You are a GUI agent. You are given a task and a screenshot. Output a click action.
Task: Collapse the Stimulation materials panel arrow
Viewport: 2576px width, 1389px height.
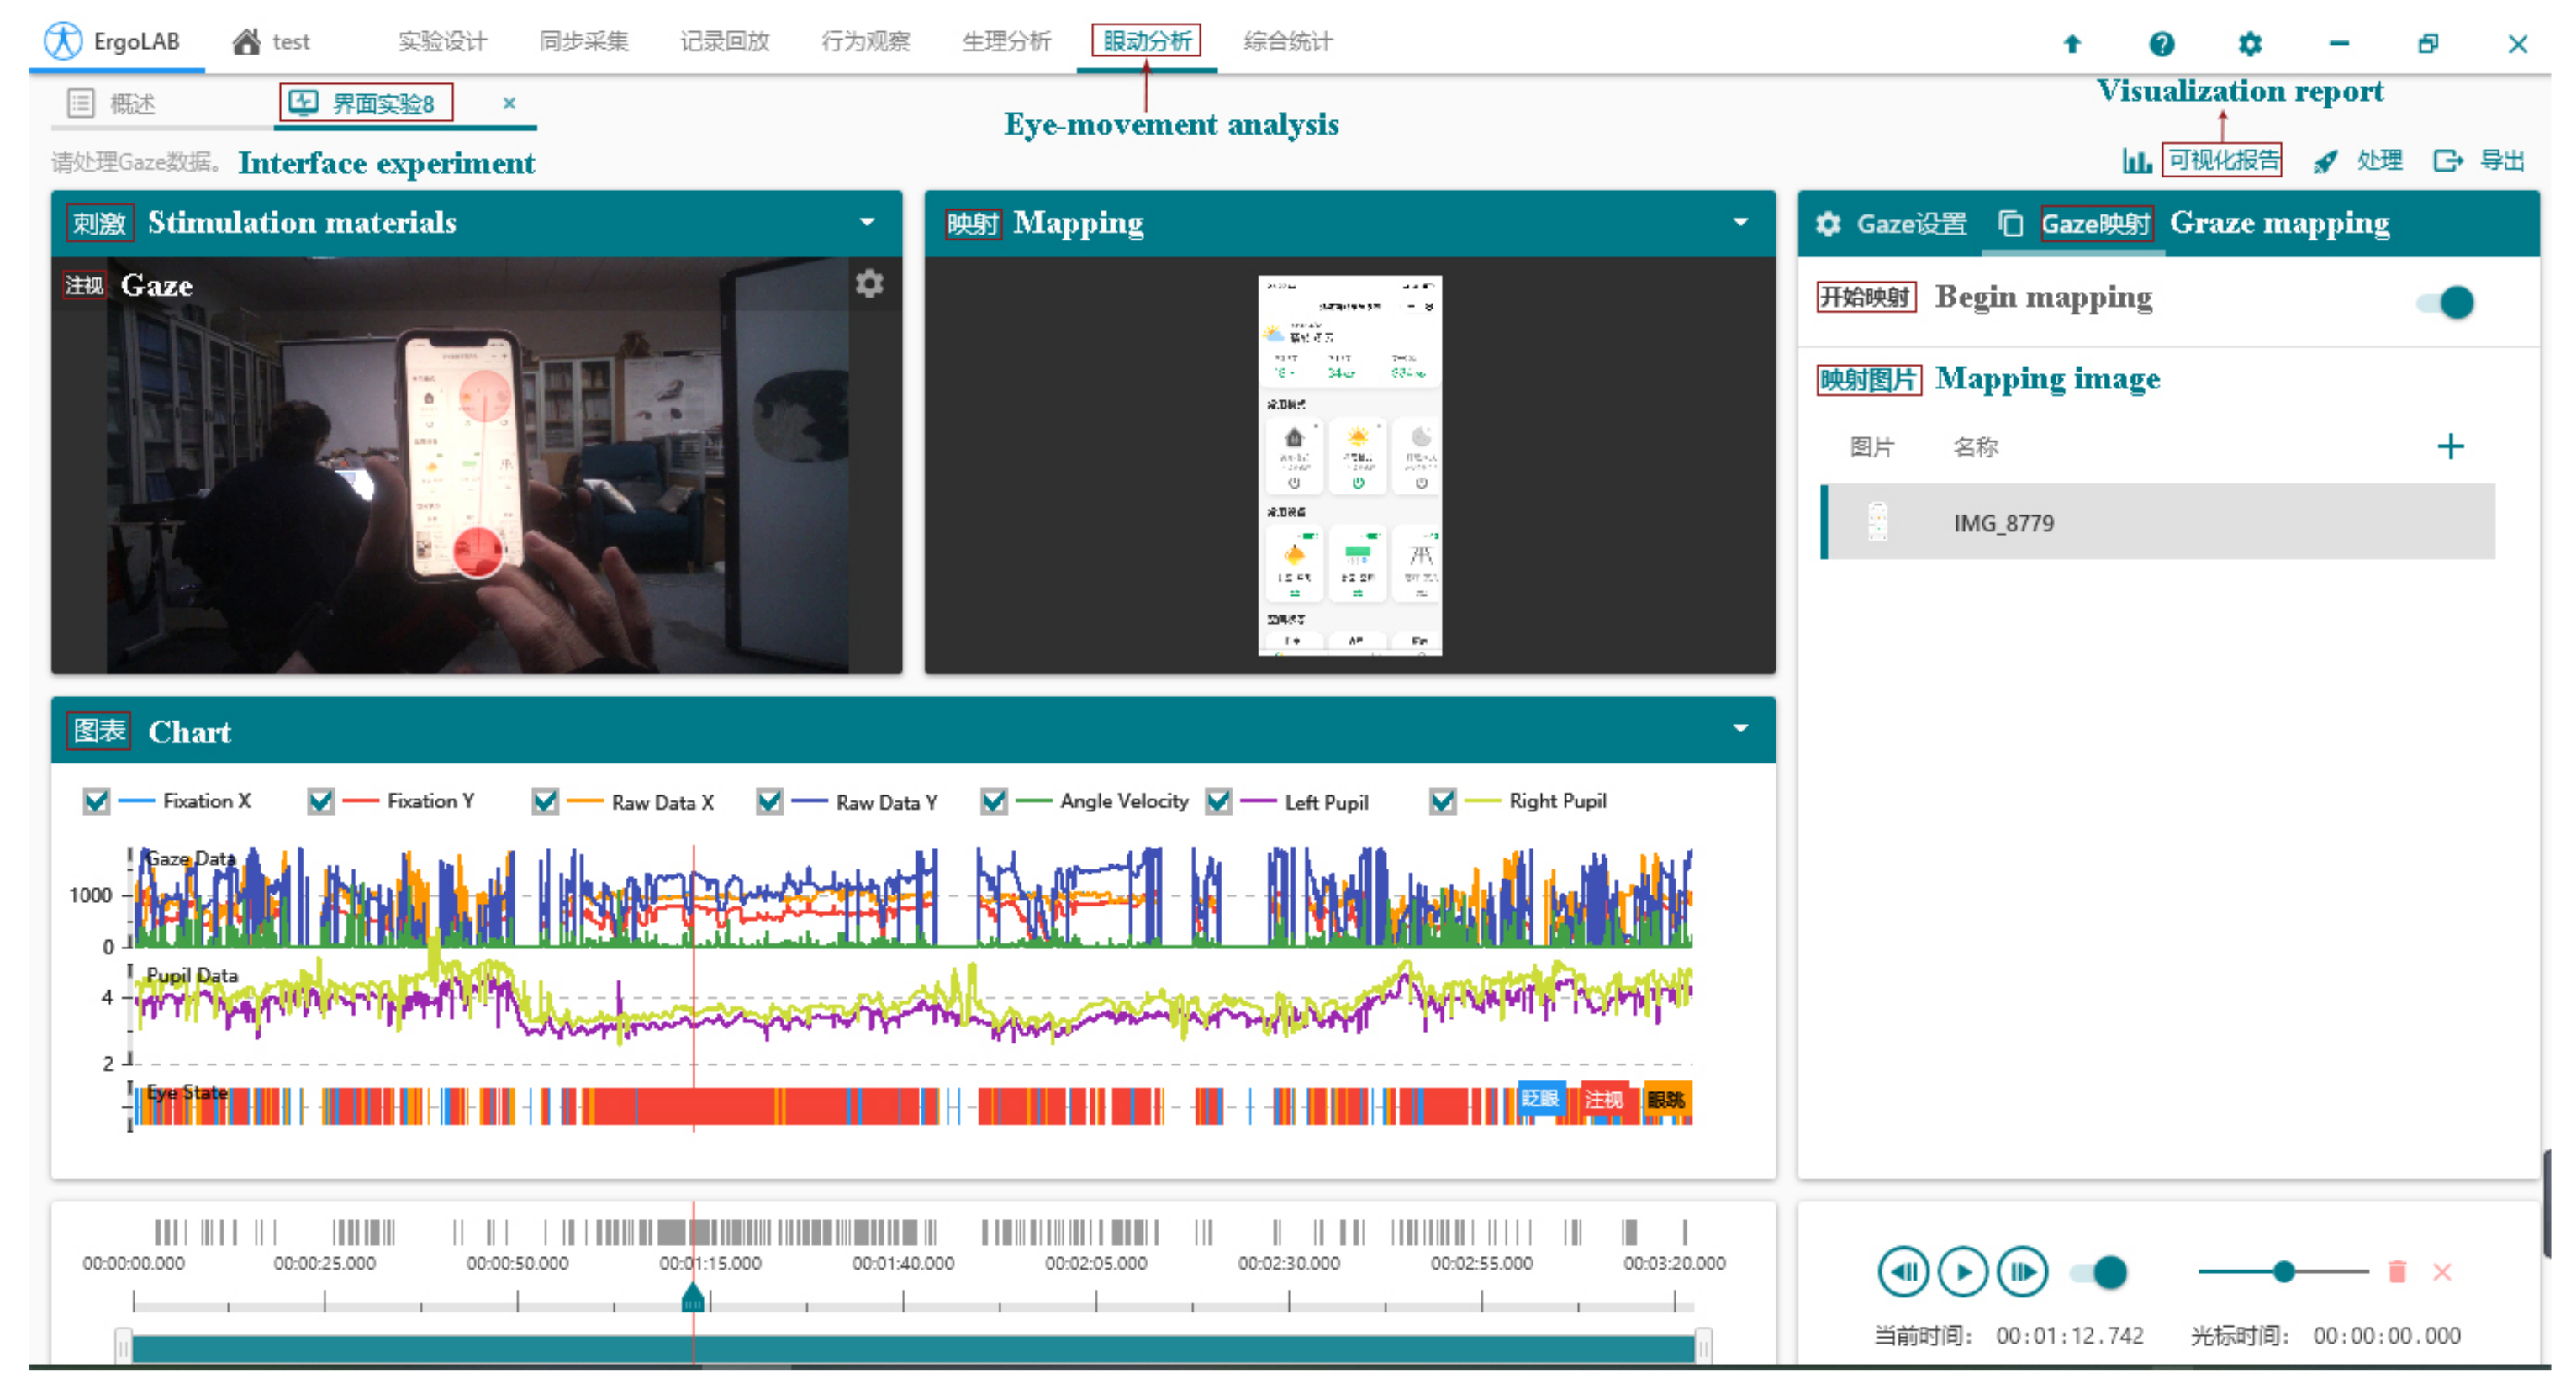coord(867,222)
